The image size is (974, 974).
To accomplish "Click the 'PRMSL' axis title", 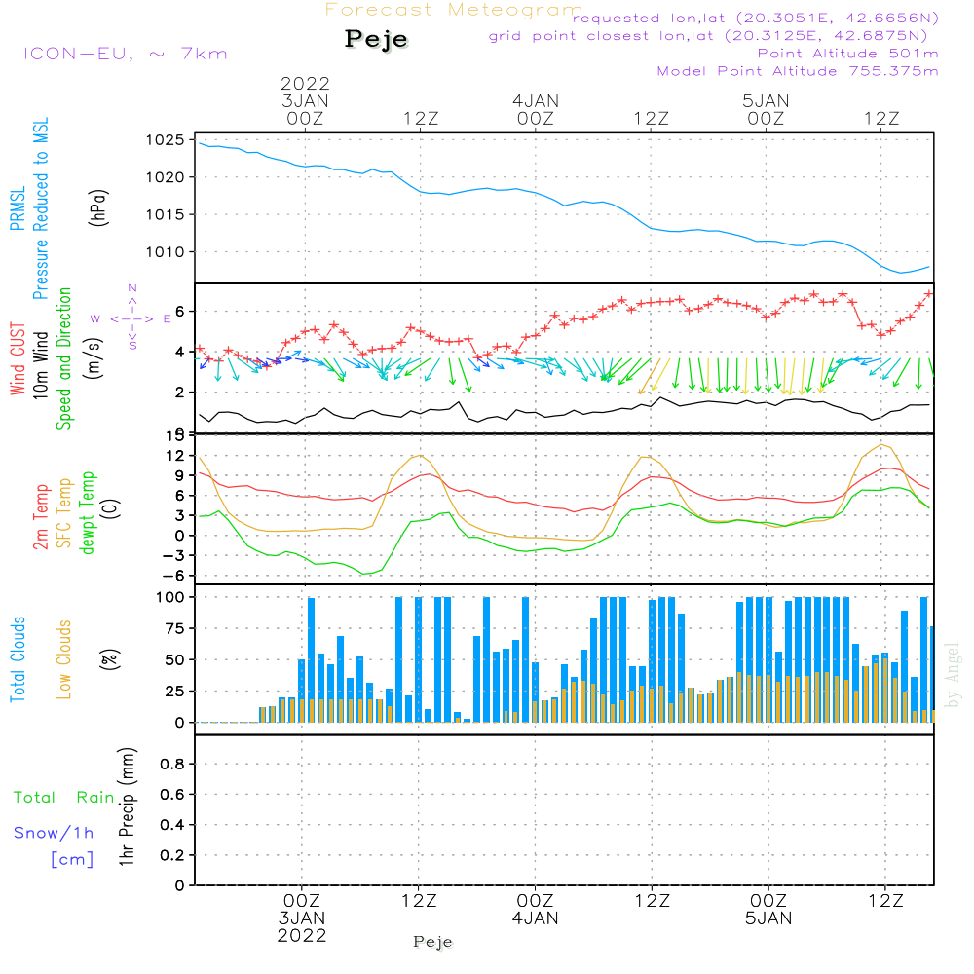I will tap(18, 207).
